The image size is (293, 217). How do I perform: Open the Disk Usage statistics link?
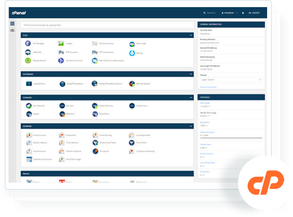point(205,103)
